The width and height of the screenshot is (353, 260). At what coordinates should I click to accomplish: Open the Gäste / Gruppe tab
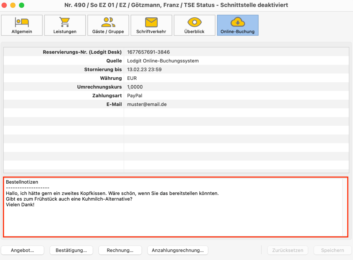point(108,25)
